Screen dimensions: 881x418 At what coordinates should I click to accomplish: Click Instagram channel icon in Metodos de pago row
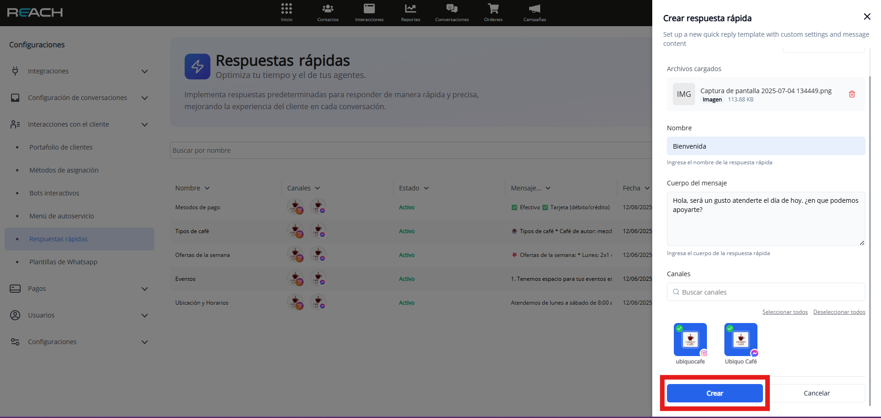[295, 207]
